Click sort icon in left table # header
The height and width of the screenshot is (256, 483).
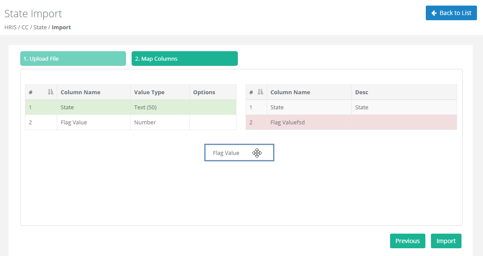click(x=50, y=92)
